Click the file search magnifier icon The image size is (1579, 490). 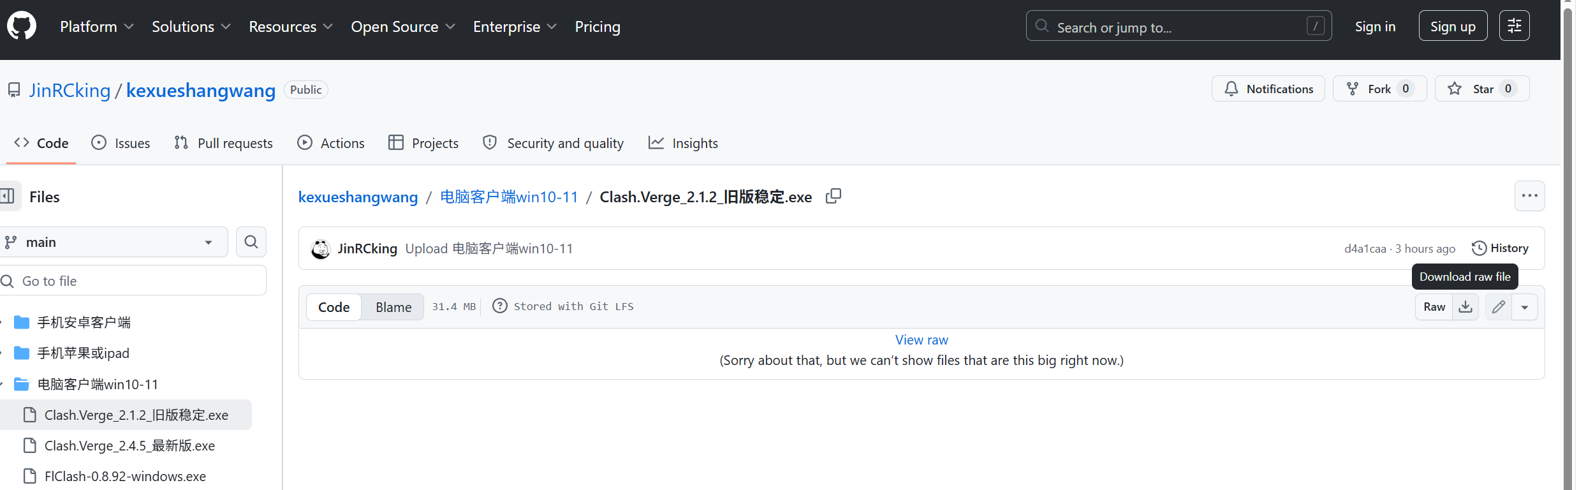251,242
